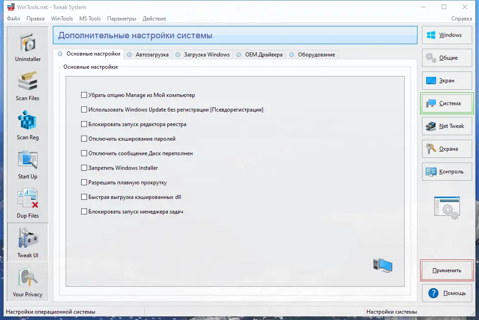Check Отключить сообщение Диск переполнен
479x320 pixels.
pos(84,153)
